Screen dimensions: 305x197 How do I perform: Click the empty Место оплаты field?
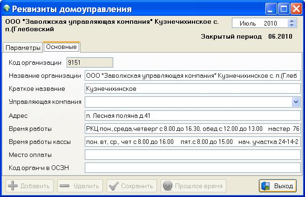[x=192, y=155]
